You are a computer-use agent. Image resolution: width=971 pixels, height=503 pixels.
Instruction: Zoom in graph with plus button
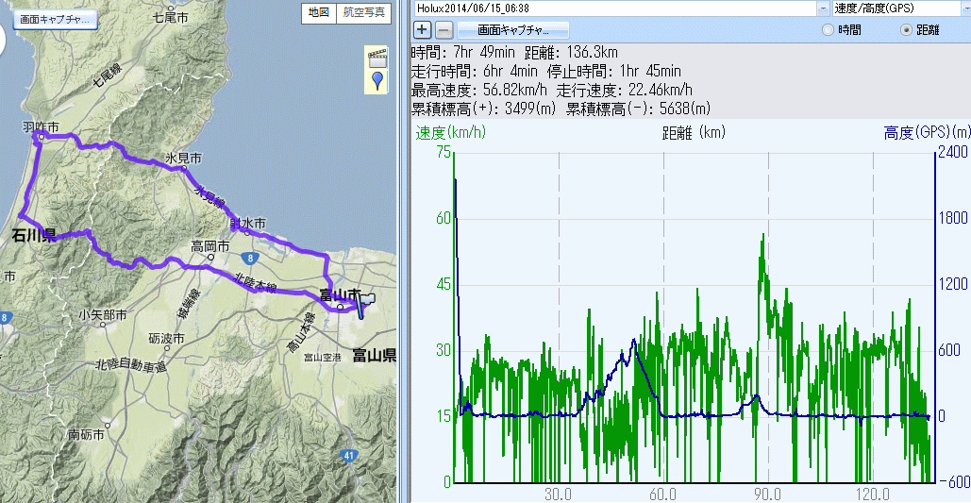422,30
